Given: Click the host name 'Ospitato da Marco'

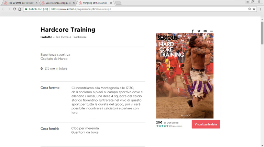Looking at the screenshot, I should click(x=54, y=58).
